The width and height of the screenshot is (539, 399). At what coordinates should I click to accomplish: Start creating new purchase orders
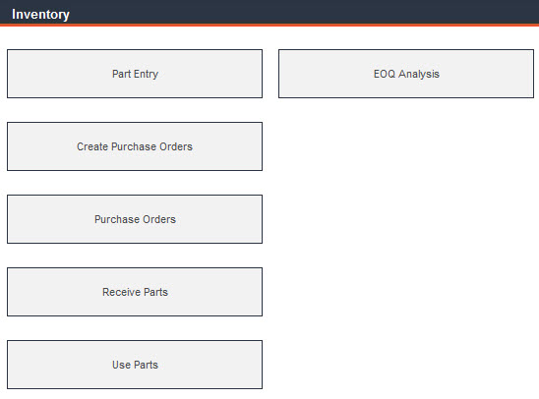(135, 146)
